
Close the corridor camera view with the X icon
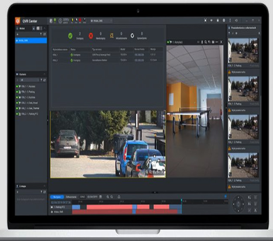[221, 42]
